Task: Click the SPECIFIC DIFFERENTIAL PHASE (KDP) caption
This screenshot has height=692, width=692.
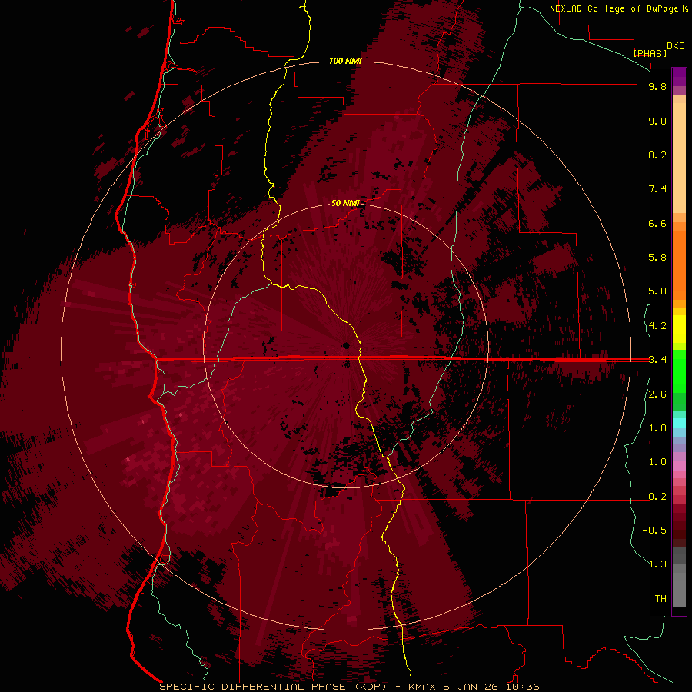Action: tap(273, 687)
